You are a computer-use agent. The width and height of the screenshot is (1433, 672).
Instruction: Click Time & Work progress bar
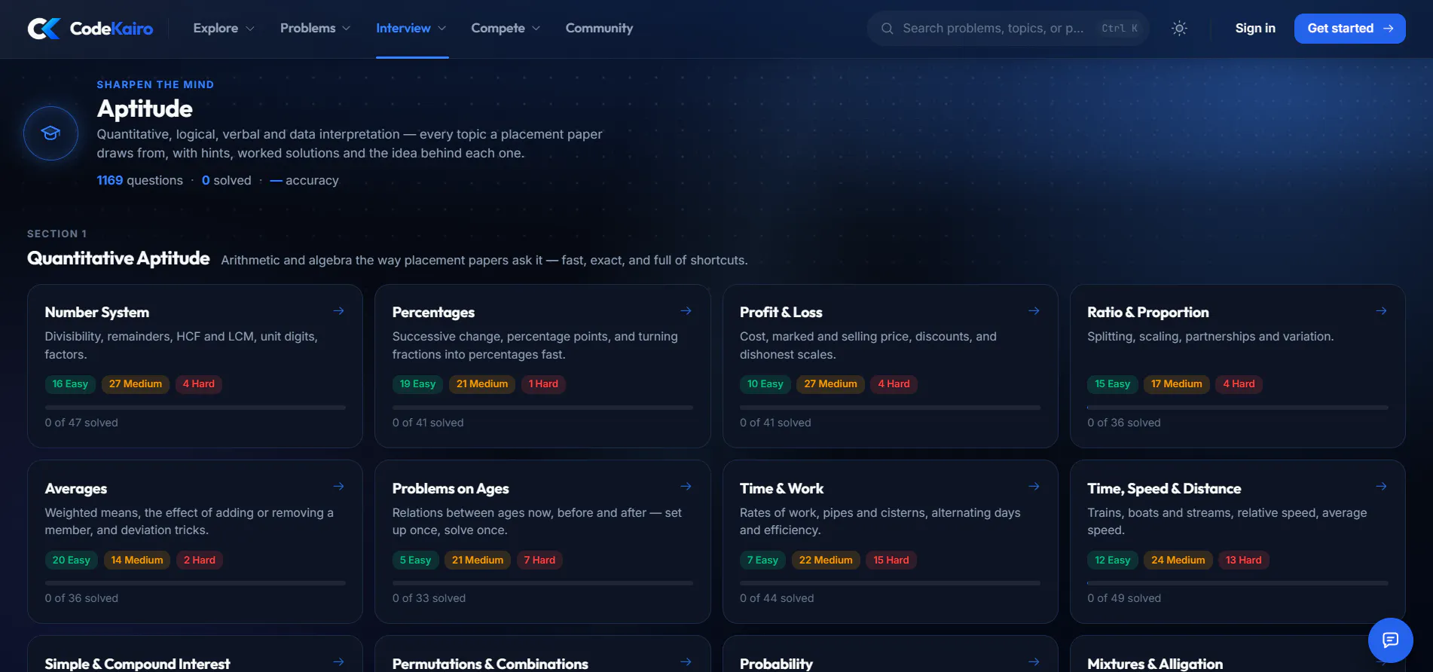coord(890,583)
